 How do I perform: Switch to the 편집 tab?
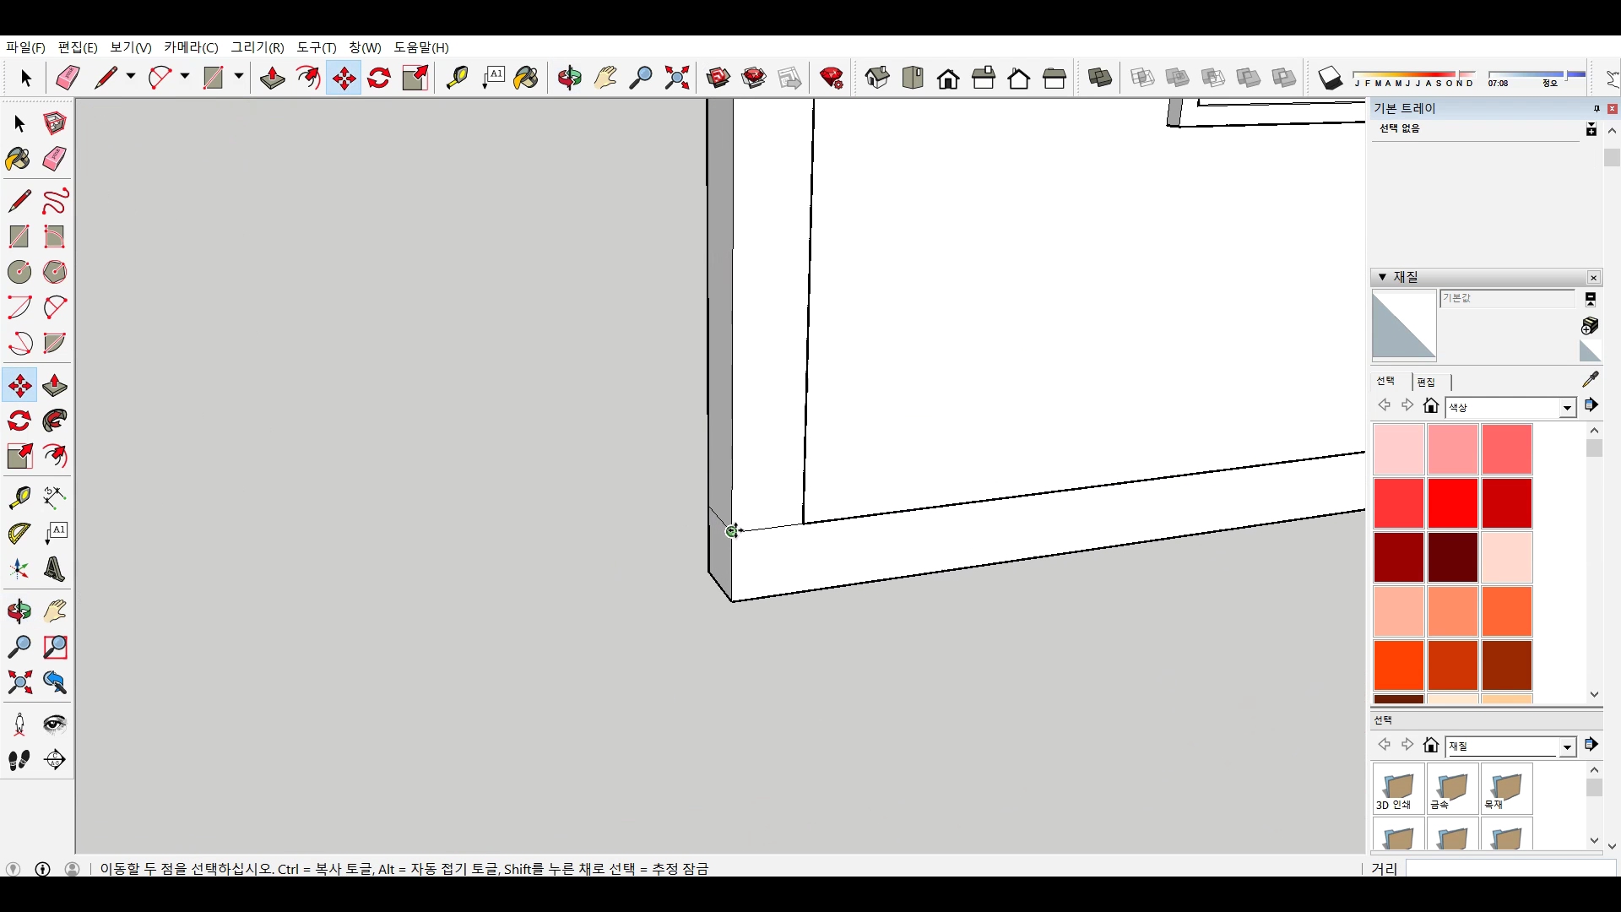[x=1426, y=382]
